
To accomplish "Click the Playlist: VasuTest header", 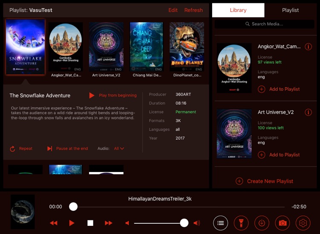I will 31,10.
